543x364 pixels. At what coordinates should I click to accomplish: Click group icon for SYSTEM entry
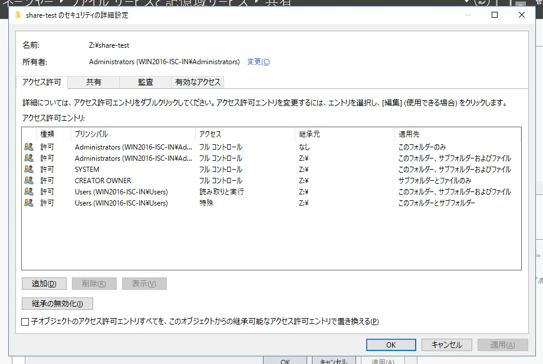[x=29, y=169]
